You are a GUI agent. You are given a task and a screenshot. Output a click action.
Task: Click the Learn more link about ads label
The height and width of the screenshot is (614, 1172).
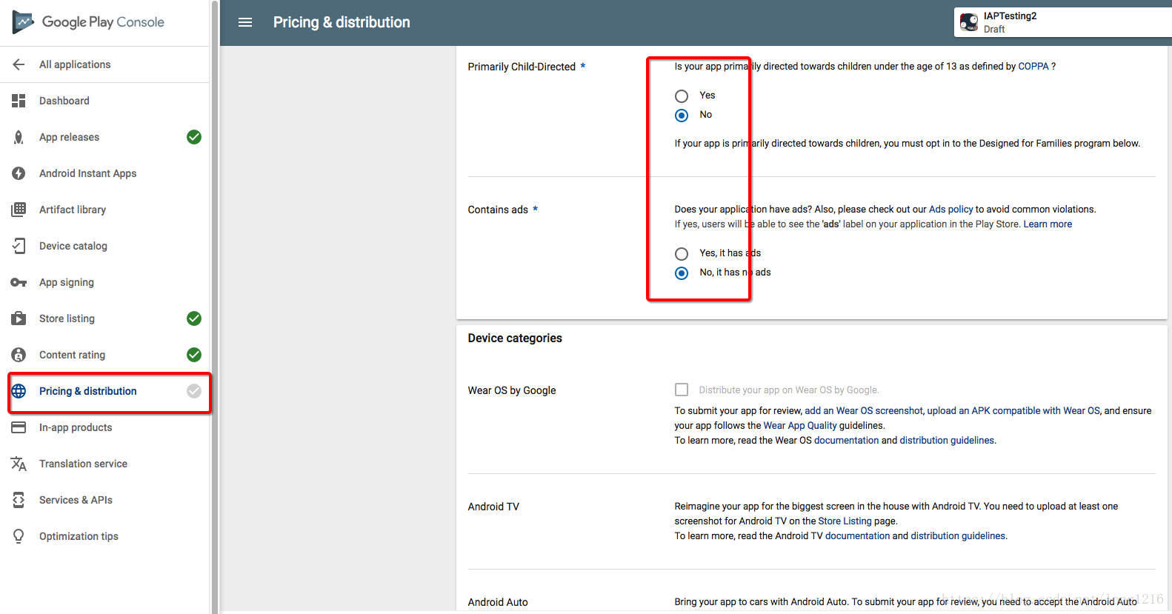point(1048,224)
